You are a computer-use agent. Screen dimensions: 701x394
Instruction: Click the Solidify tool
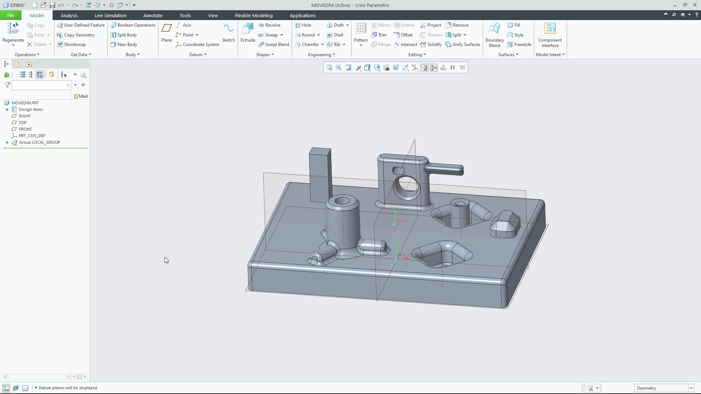pyautogui.click(x=431, y=45)
